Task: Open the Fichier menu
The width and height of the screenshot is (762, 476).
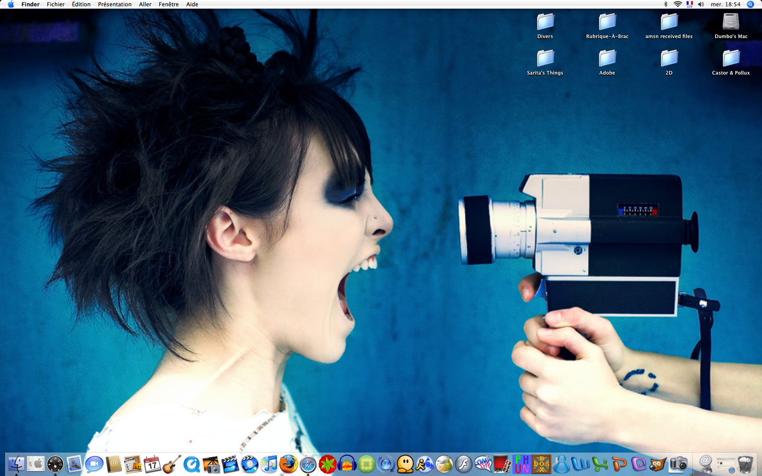Action: pos(56,4)
